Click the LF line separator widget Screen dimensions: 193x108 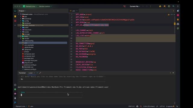click(157, 106)
